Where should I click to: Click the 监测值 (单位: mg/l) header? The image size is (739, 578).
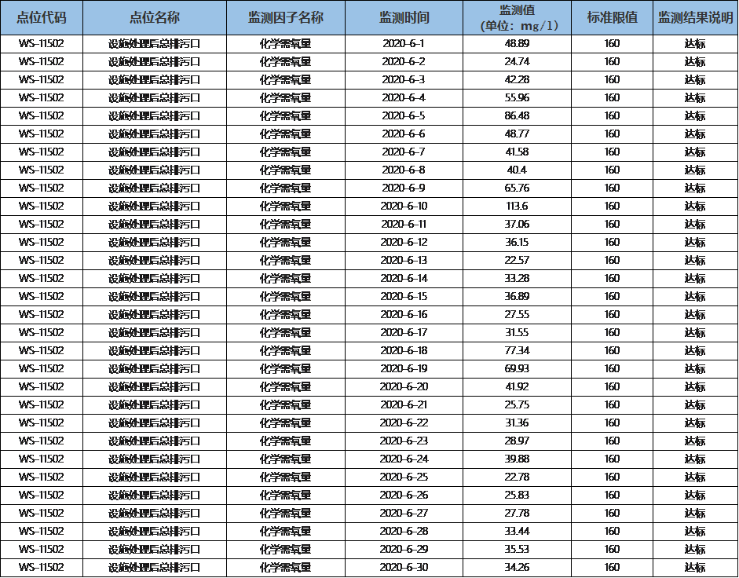coord(517,18)
